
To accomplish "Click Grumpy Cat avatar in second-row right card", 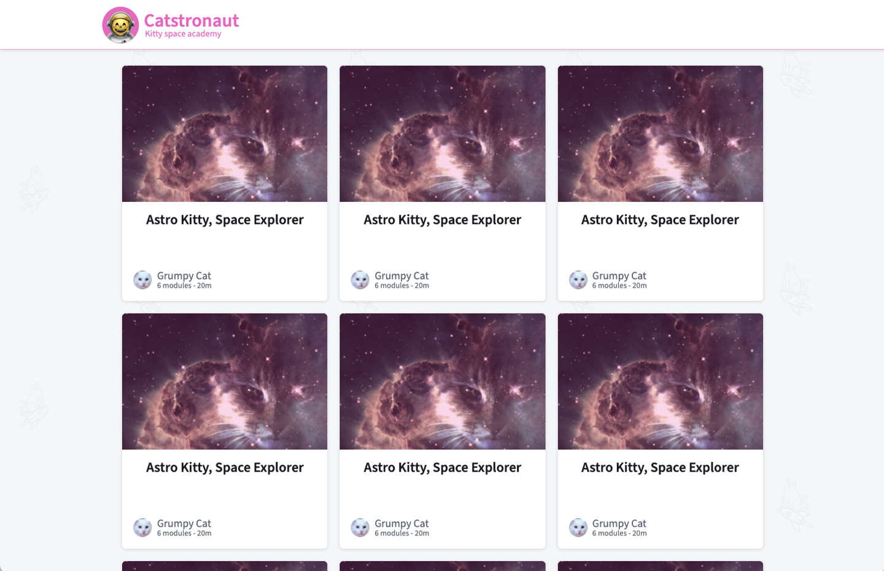I will (578, 527).
